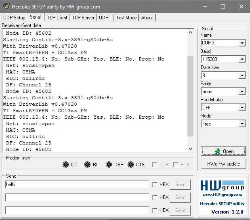Viewport: 250px width, 220px height.
Task: Switch to the TCP Server tab
Action: click(83, 17)
